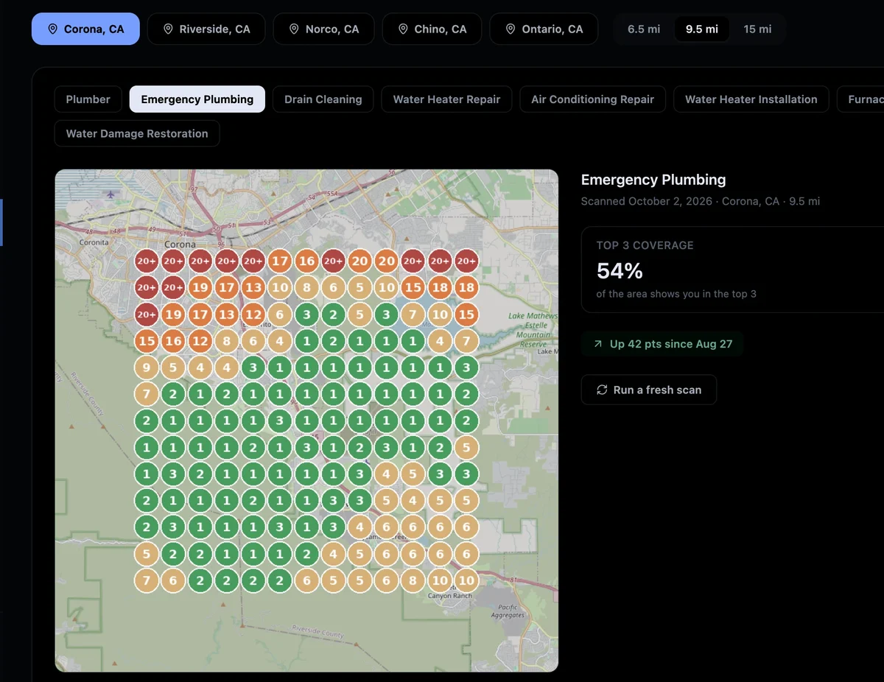Open the Water Heater Repair tab
The height and width of the screenshot is (682, 884).
point(446,99)
